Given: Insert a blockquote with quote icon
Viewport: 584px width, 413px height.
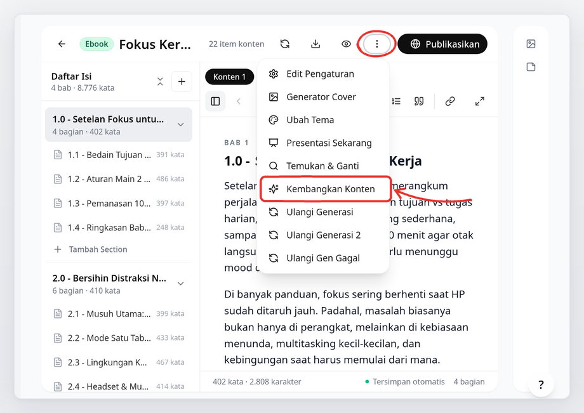Looking at the screenshot, I should [x=419, y=102].
